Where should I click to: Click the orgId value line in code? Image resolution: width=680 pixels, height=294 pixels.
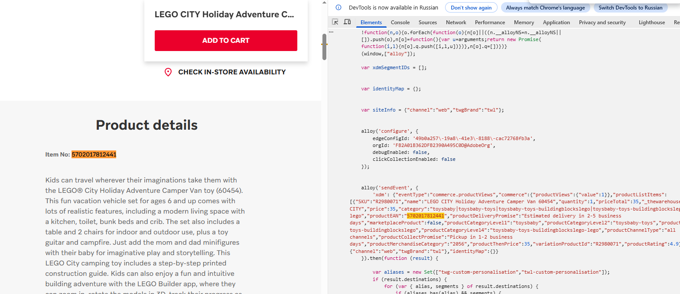pos(434,146)
